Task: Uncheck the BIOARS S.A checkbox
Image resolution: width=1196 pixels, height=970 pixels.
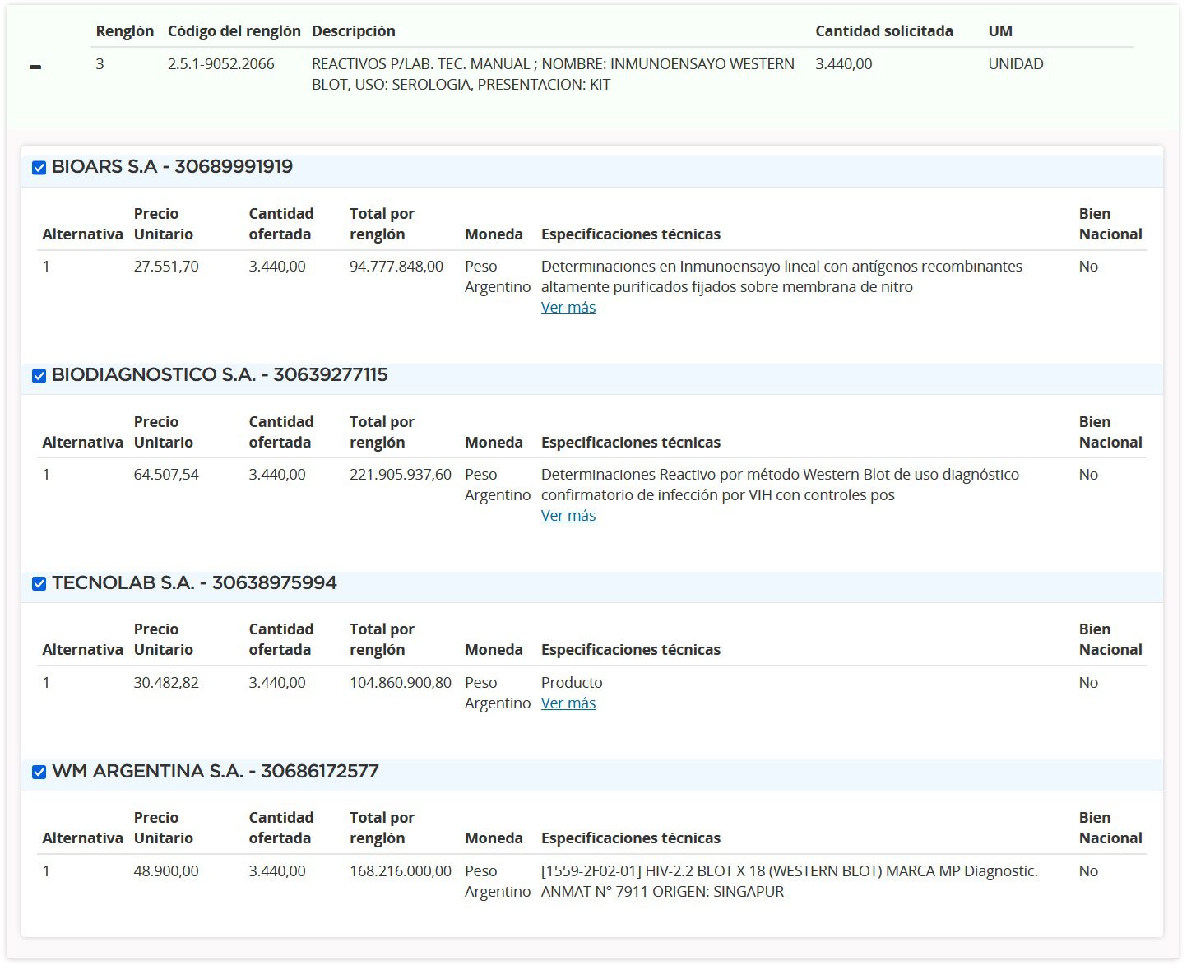Action: 39,168
